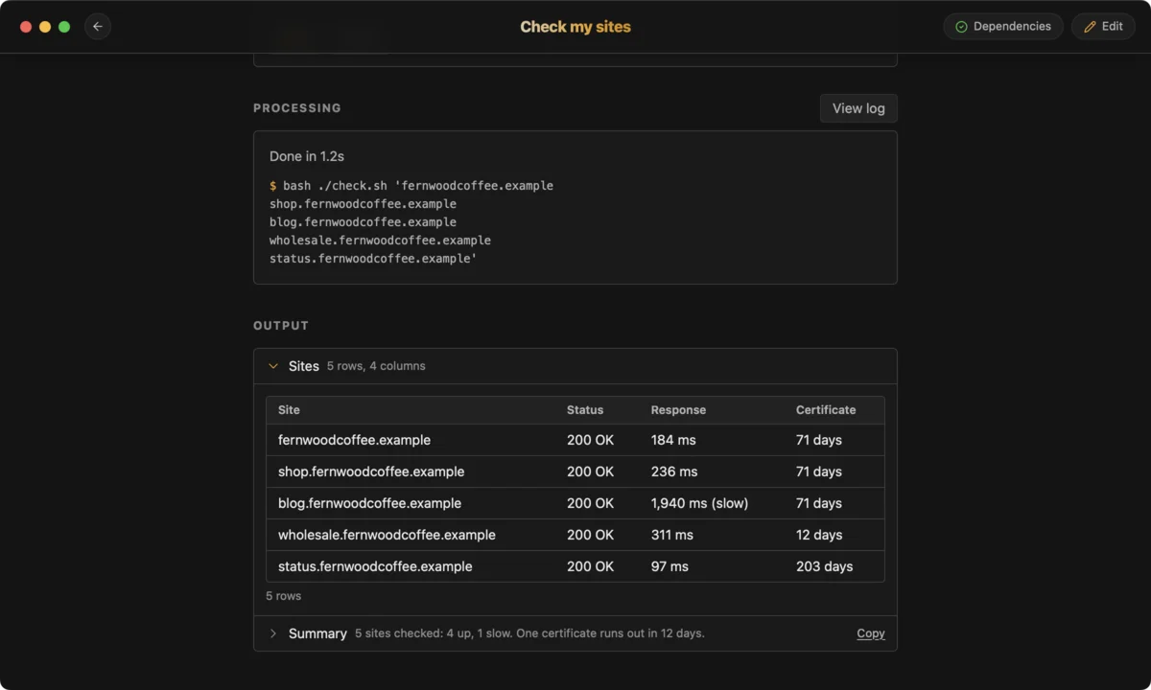Viewport: 1151px width, 690px height.
Task: Select the fernwoodcoffee.example site cell
Action: 354,440
